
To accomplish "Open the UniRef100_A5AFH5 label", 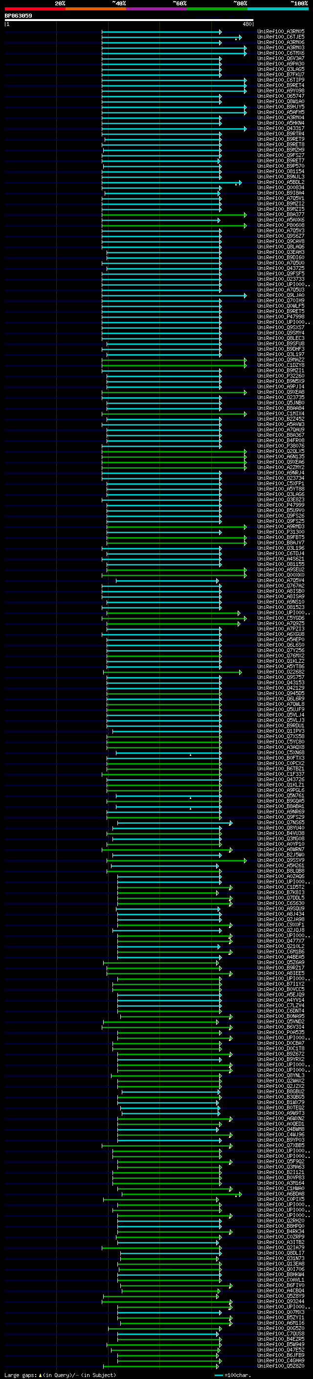I will tap(281, 112).
